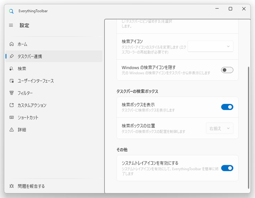Disable システムトレイアイコンを有効にする switch
This screenshot has width=255, height=198.
click(227, 168)
